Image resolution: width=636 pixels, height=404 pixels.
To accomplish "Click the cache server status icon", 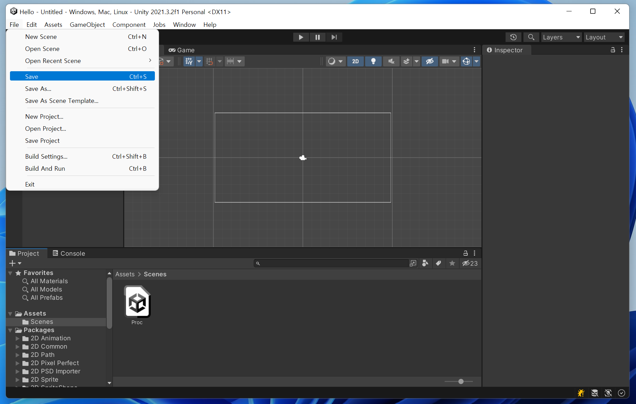I will coord(595,393).
